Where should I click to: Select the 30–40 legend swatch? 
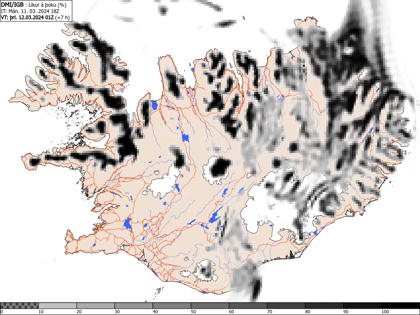[134, 306]
